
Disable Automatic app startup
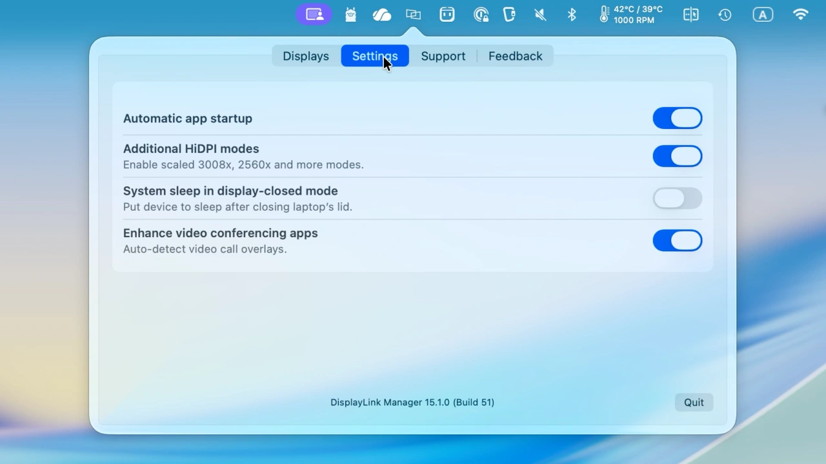point(677,118)
